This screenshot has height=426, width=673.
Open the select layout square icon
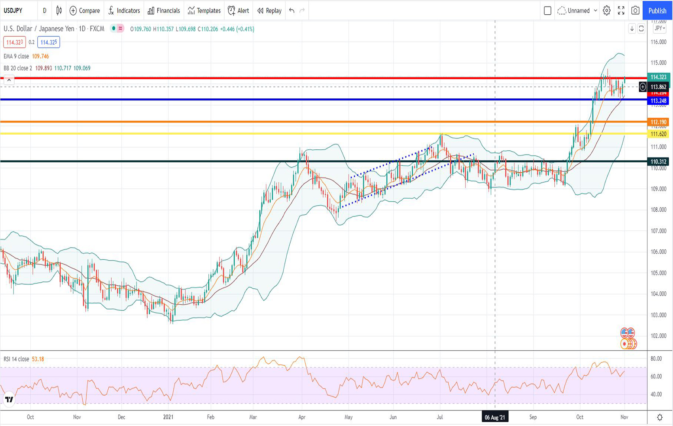click(x=547, y=10)
